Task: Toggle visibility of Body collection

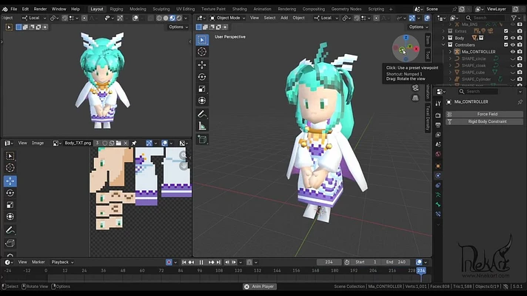Action: (513, 38)
